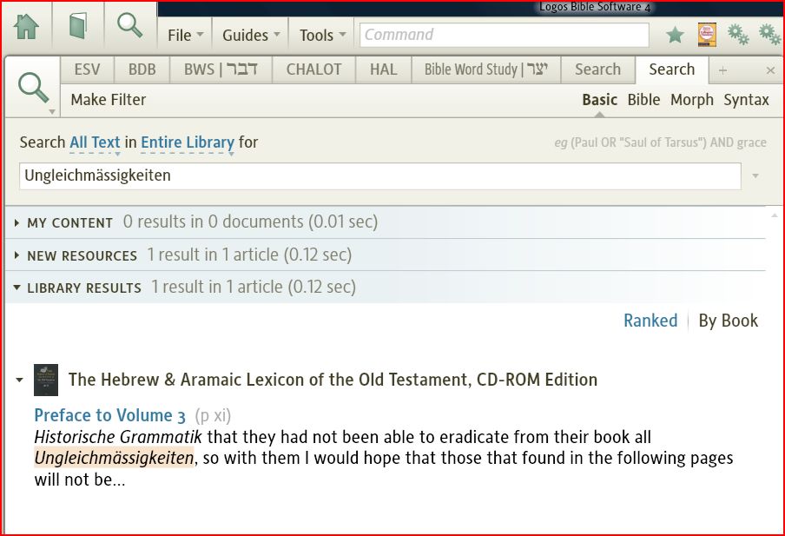Image resolution: width=785 pixels, height=536 pixels.
Task: Sort results By Book
Action: [729, 321]
